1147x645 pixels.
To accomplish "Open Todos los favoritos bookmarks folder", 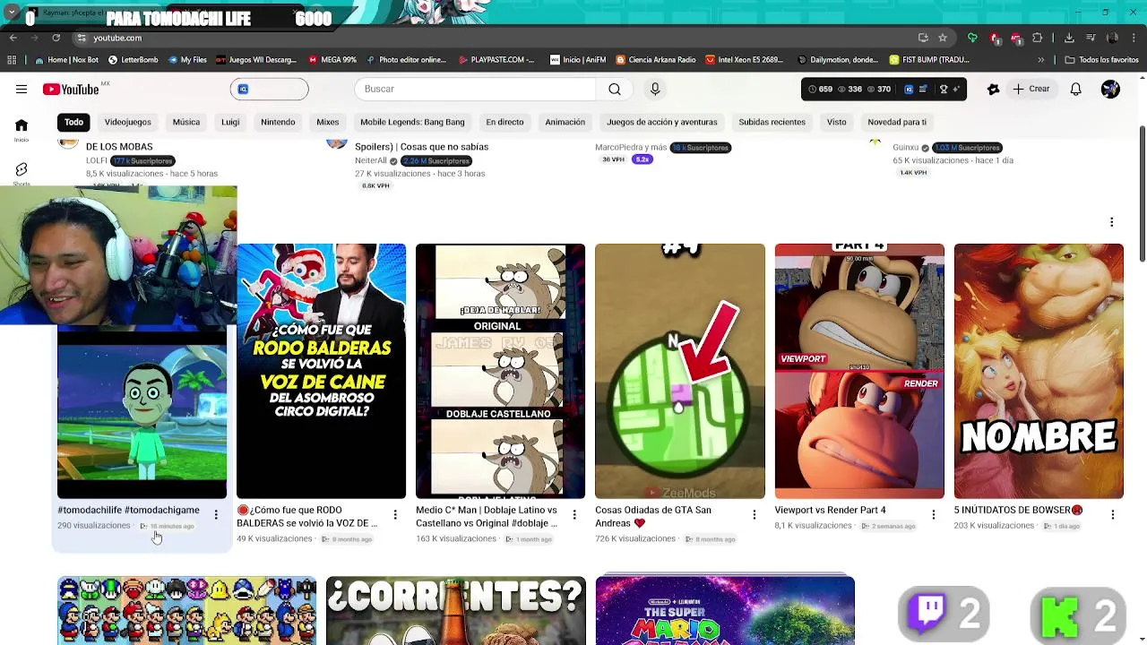I will click(1101, 60).
